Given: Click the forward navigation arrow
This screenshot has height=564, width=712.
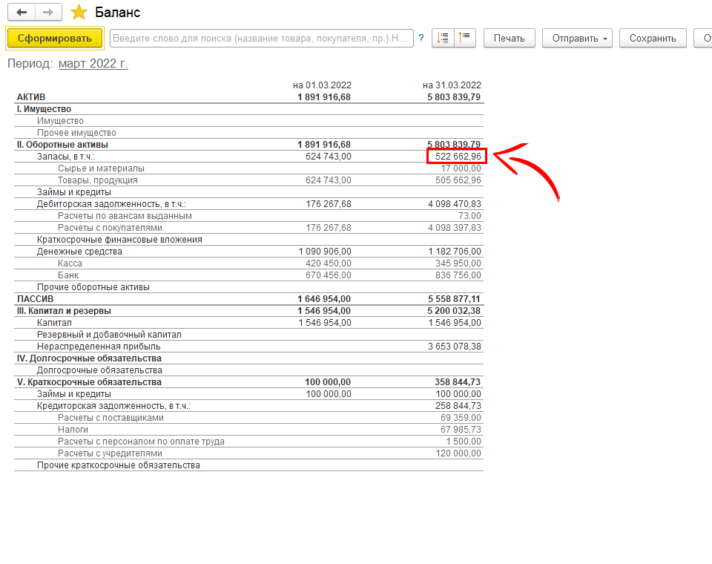Looking at the screenshot, I should tap(47, 13).
